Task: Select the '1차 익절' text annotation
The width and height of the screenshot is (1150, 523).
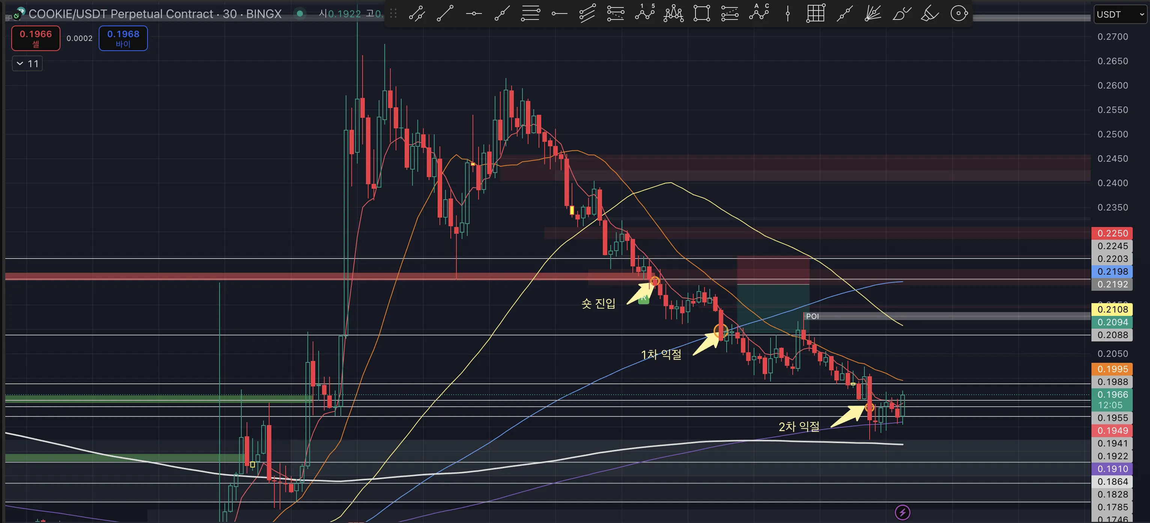Action: click(661, 354)
